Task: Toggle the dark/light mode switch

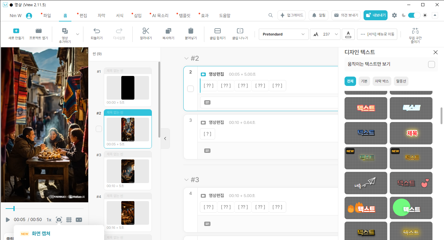Action: (414, 15)
